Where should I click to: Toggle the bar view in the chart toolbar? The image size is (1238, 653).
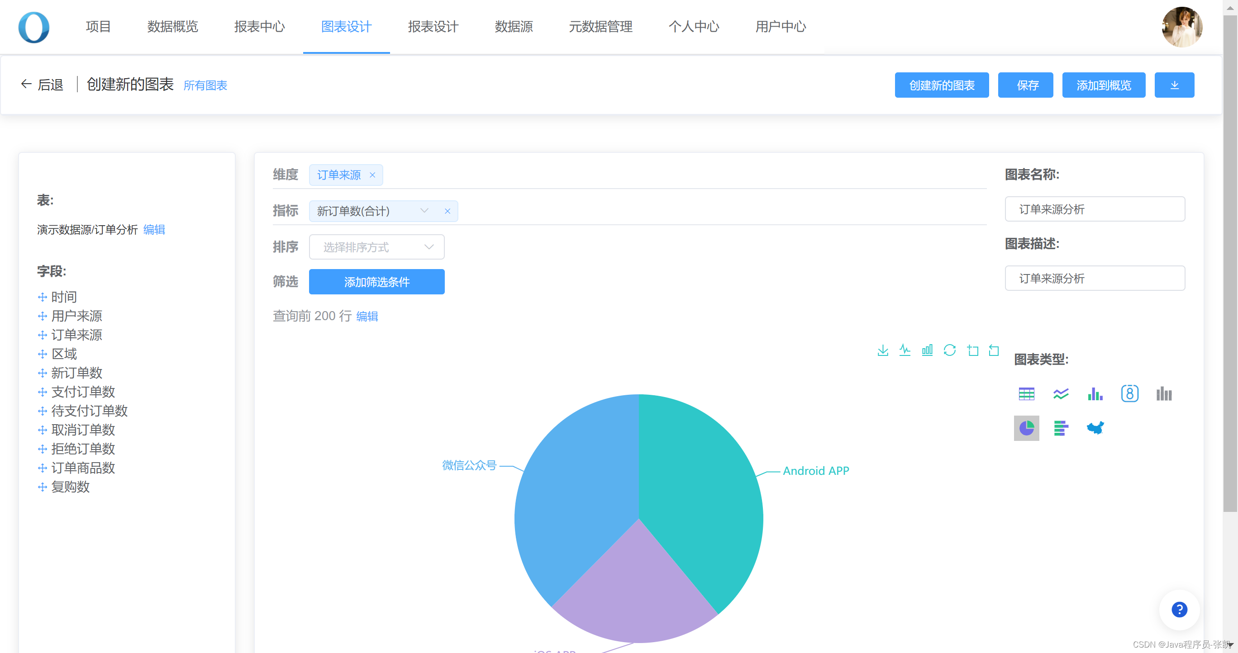[927, 350]
